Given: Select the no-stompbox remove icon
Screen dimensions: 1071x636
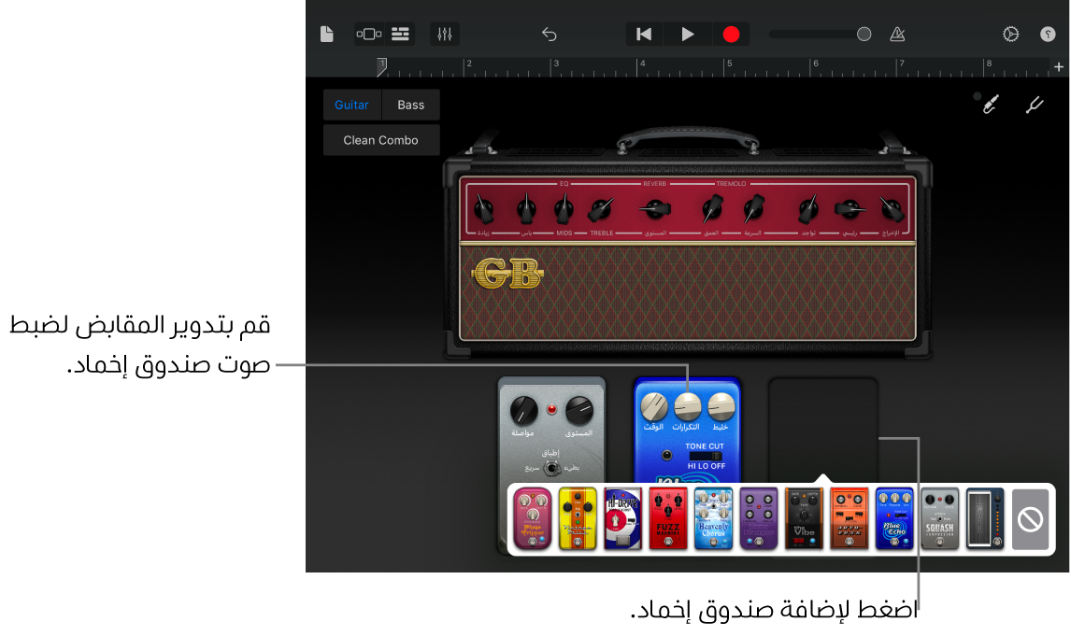Looking at the screenshot, I should pyautogui.click(x=1030, y=520).
